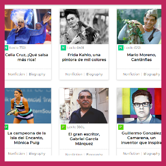Open the Gabriel García Márquez portrait photo
The image size is (166, 166).
(84, 106)
